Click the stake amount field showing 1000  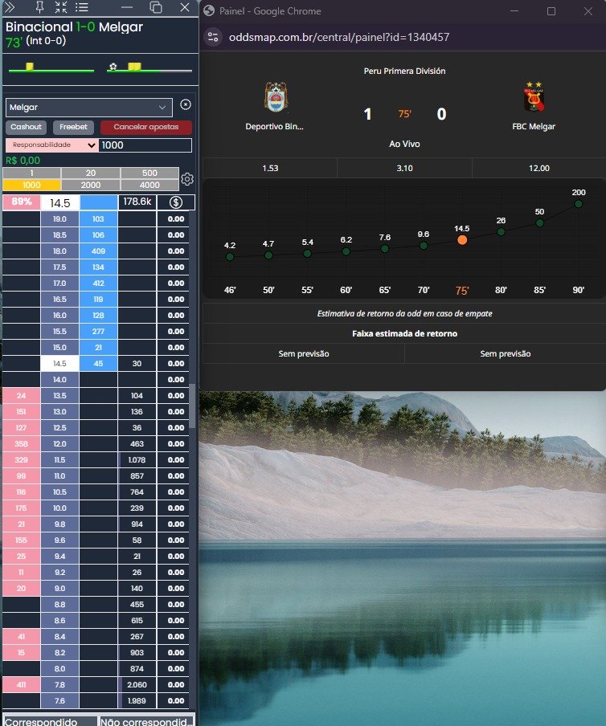click(145, 145)
